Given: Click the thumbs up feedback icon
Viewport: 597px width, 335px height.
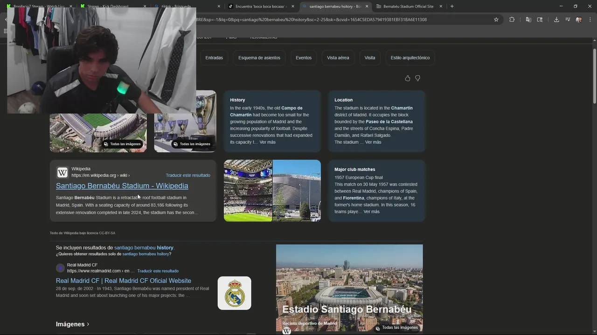Looking at the screenshot, I should point(408,78).
